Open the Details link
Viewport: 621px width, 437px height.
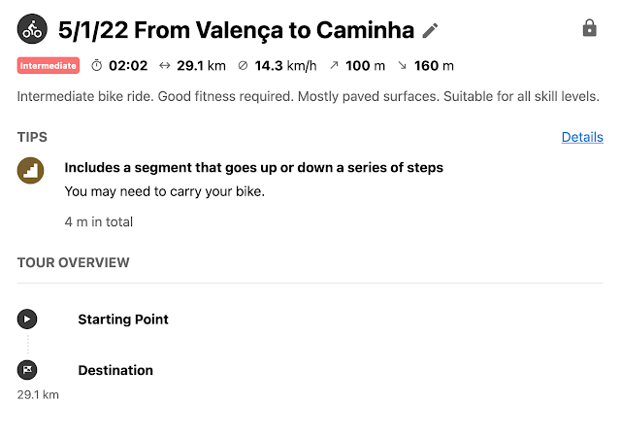tap(582, 137)
